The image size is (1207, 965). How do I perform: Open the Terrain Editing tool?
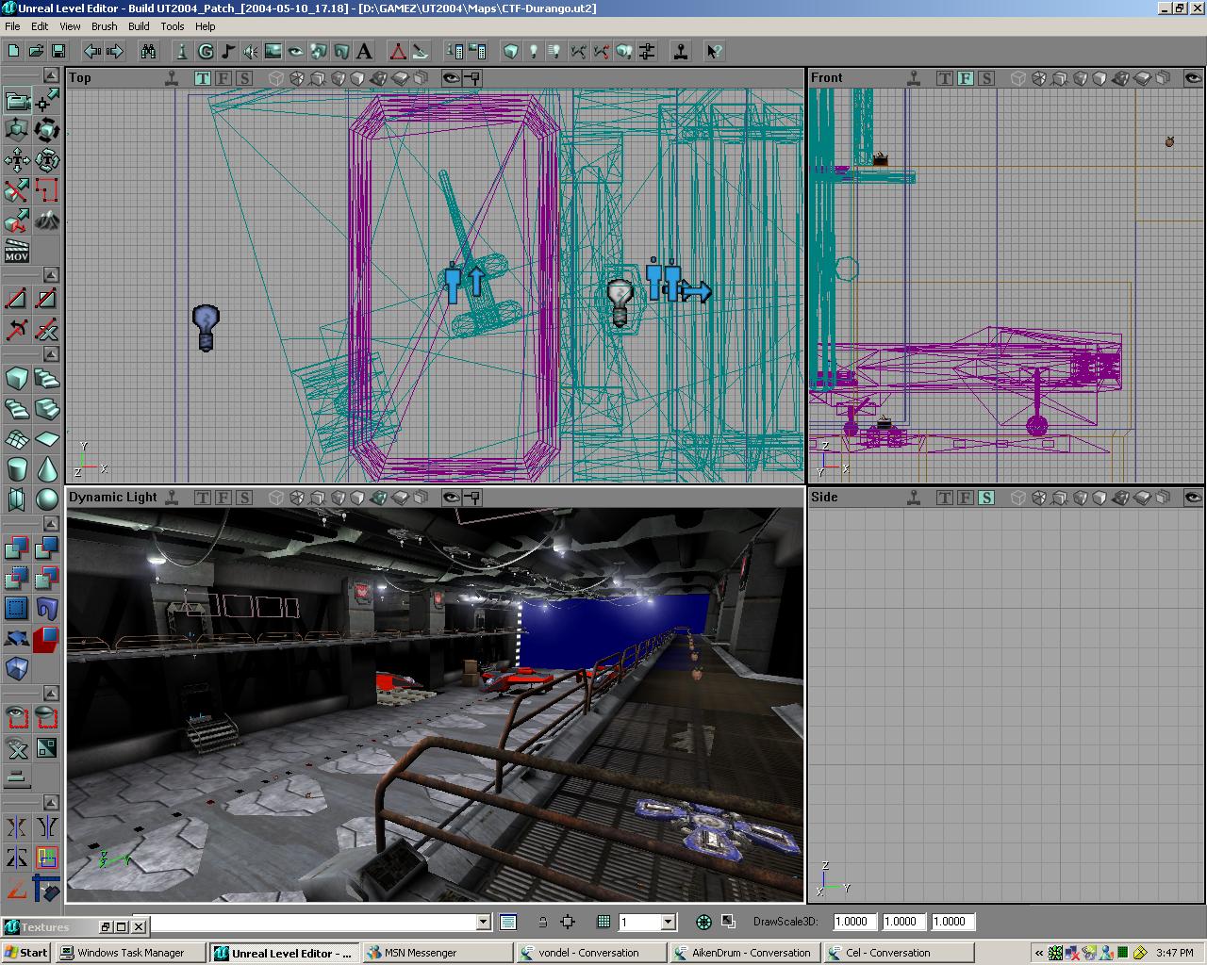[x=46, y=221]
